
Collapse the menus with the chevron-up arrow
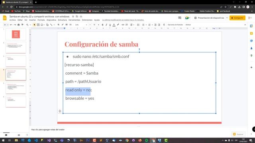tap(245, 25)
